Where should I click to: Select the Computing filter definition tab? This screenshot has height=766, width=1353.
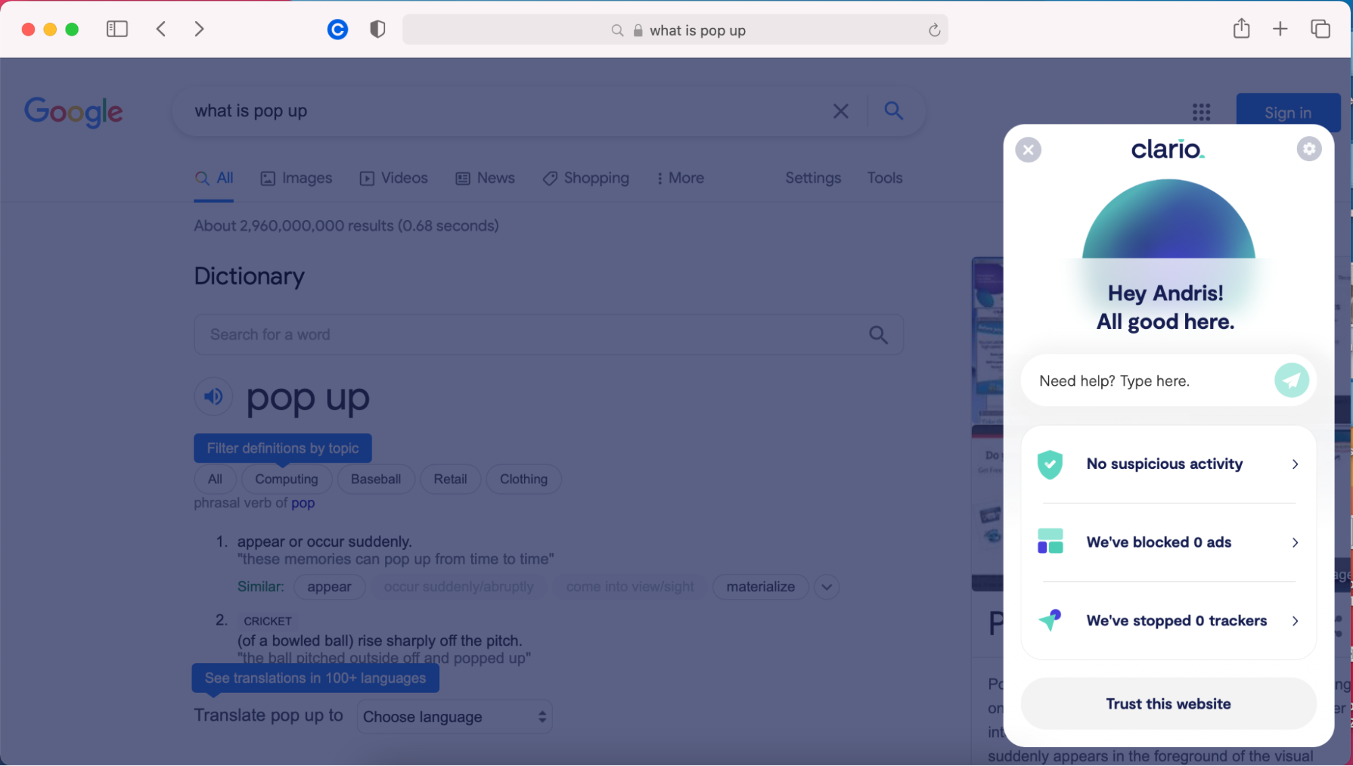coord(286,479)
